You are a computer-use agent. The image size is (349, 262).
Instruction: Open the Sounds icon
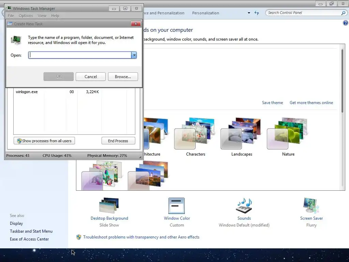244,206
